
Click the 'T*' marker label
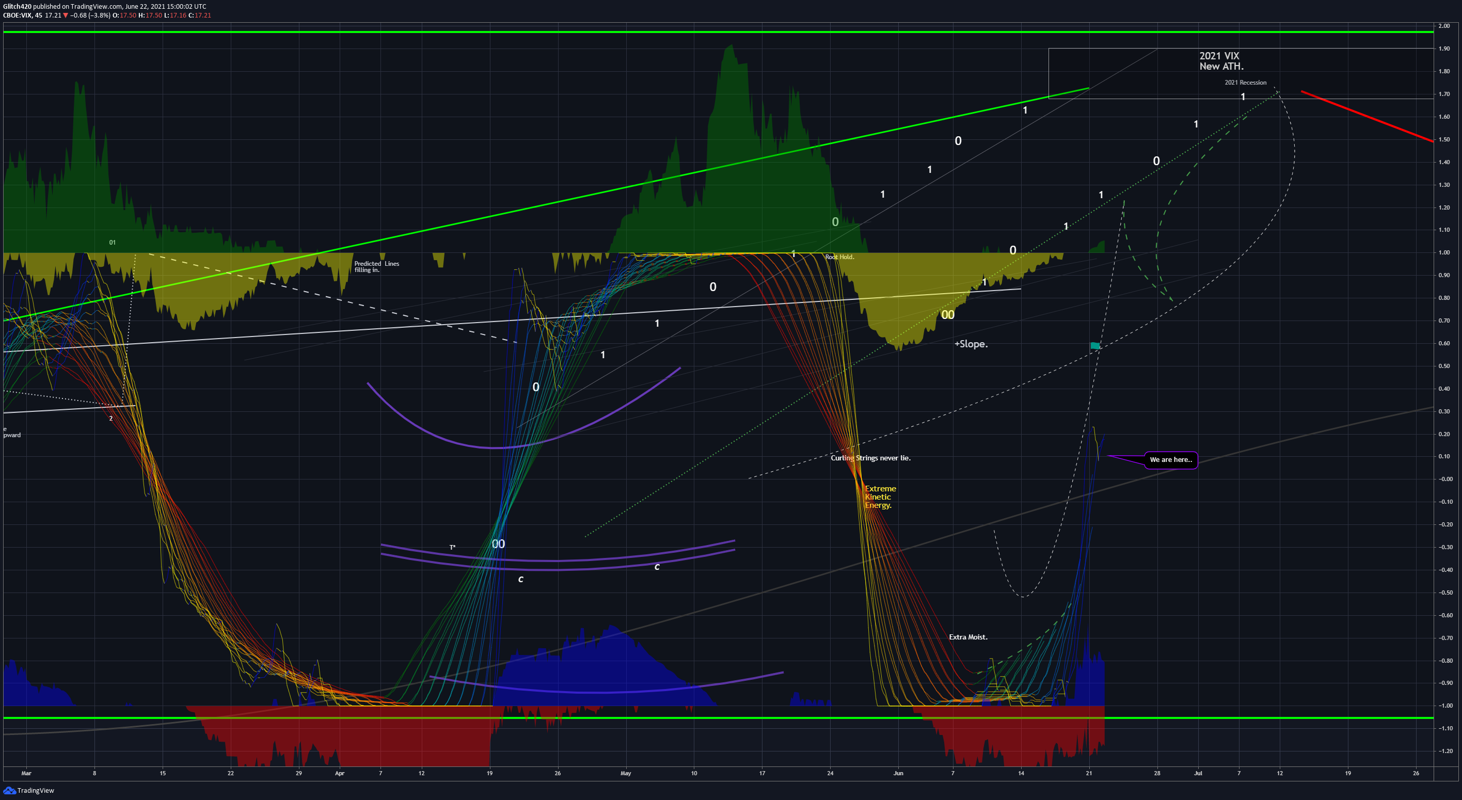click(452, 548)
